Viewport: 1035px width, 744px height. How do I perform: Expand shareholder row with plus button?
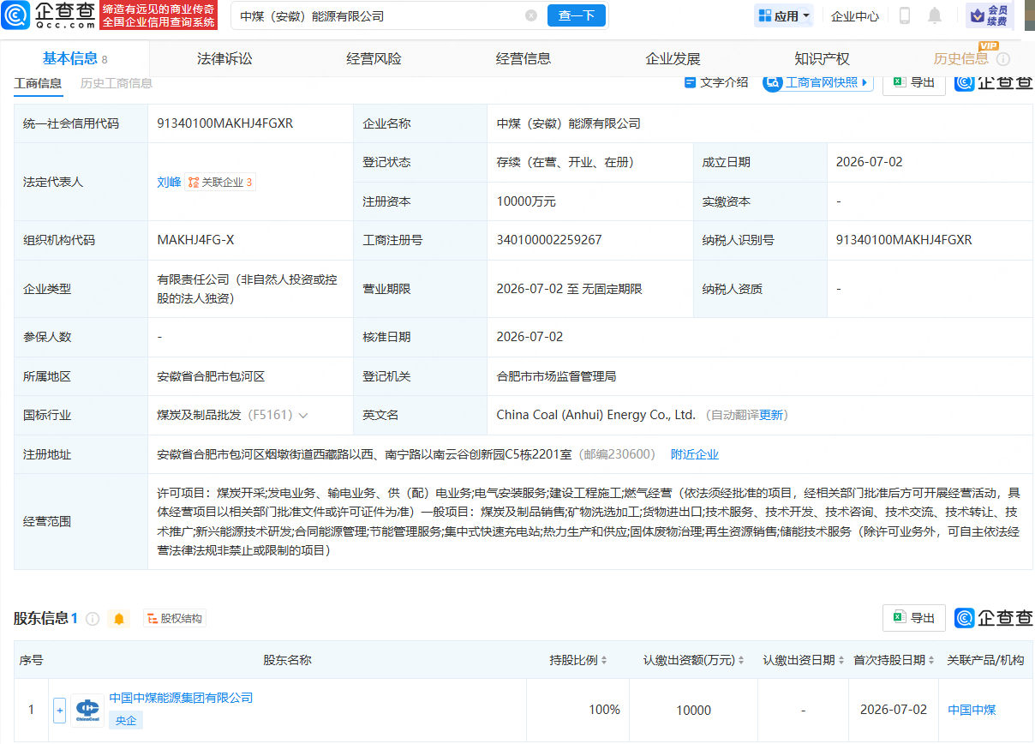click(x=59, y=710)
